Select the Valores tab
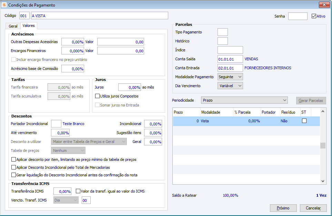Screen dimensions: 332x216 pos(29,25)
